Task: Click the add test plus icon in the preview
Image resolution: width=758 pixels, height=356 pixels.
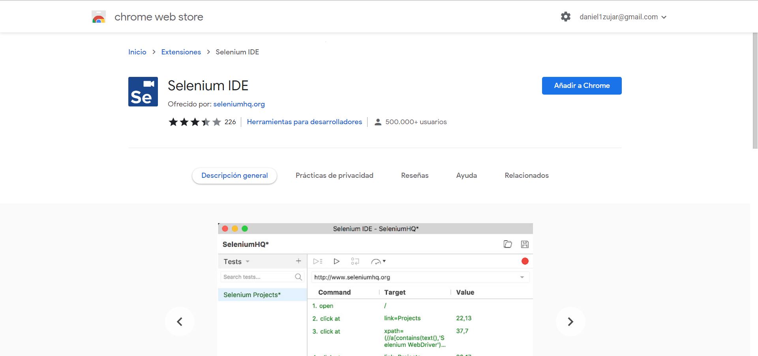Action: tap(298, 261)
